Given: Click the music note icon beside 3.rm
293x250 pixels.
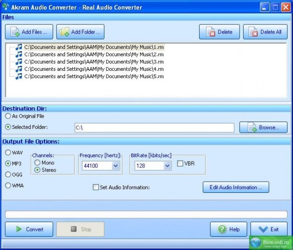Looking at the screenshot, I should pos(19,62).
